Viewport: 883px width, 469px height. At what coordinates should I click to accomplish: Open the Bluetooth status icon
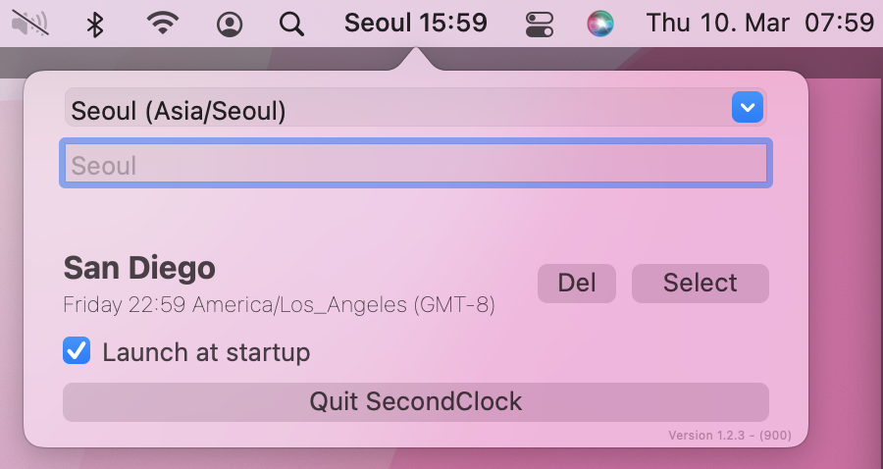click(x=95, y=25)
